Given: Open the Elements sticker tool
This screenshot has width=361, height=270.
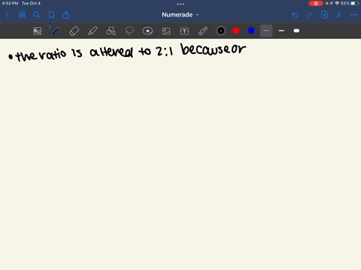Looking at the screenshot, I should [x=147, y=31].
